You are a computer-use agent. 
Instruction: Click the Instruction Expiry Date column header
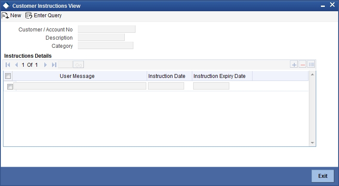[219, 76]
